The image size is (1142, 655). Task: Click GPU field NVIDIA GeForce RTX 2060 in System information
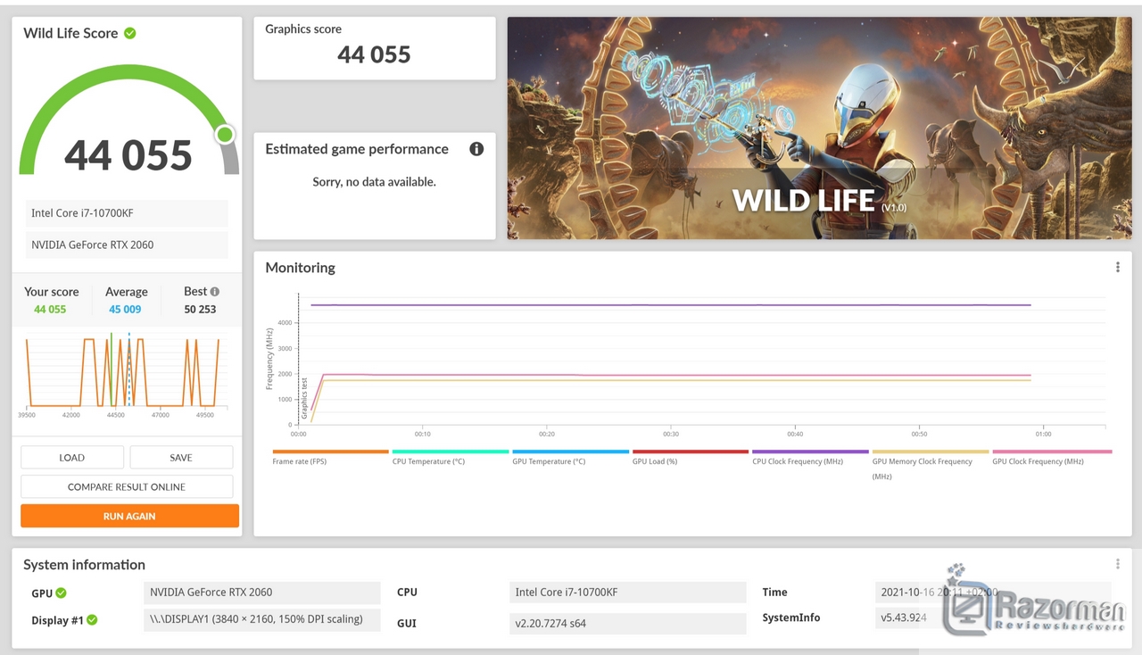[x=261, y=593]
